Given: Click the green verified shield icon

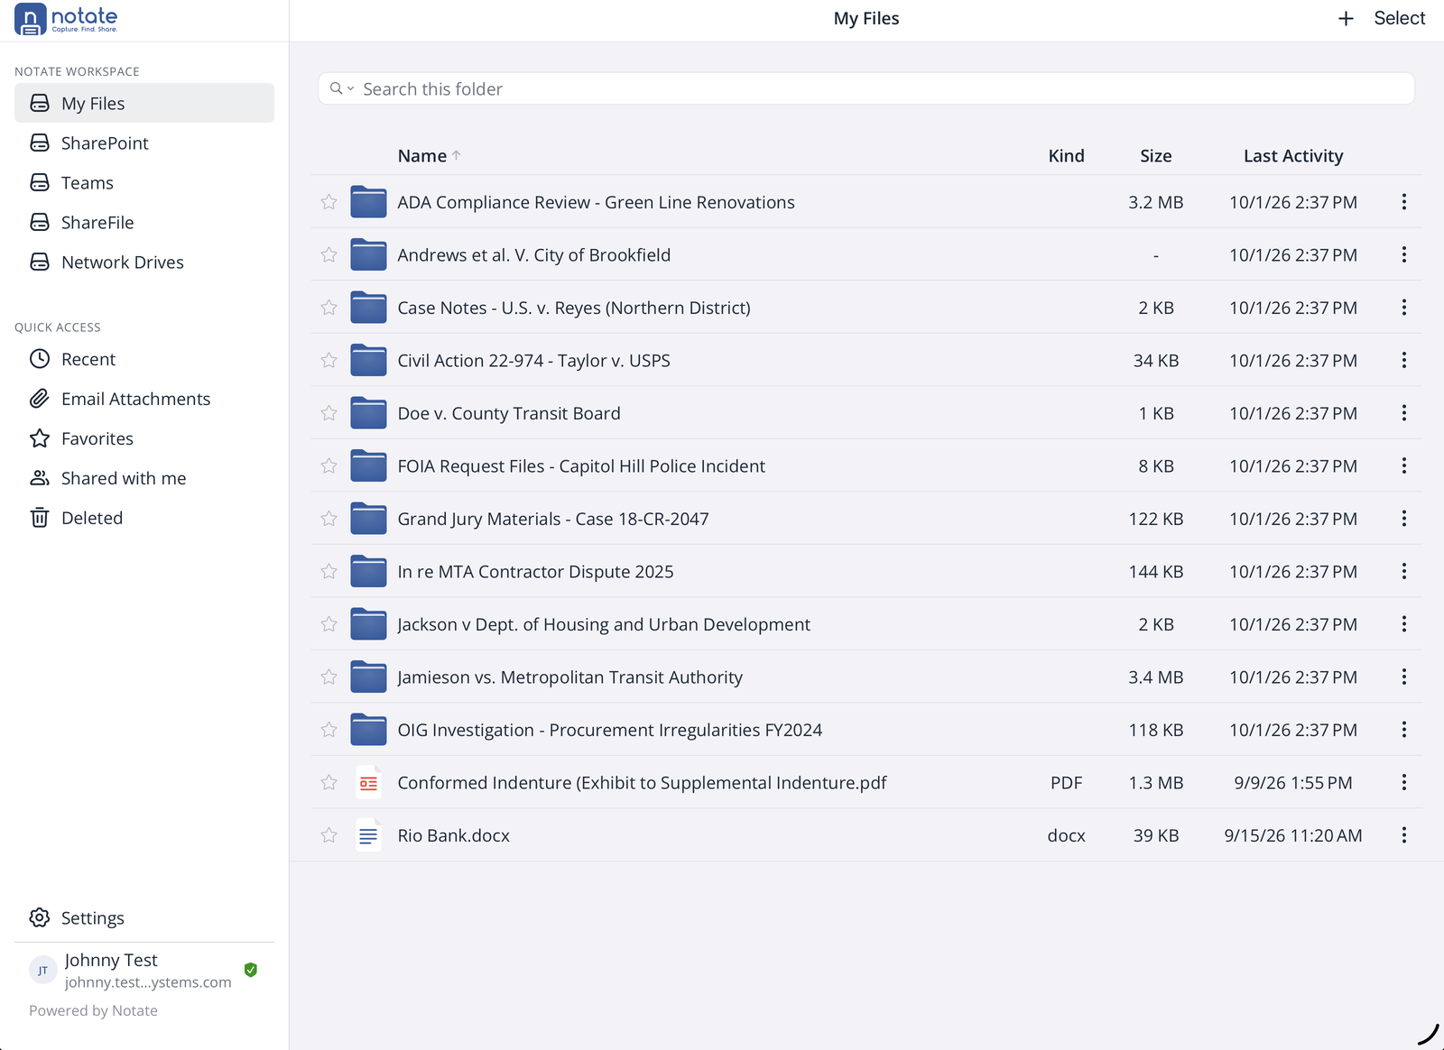Looking at the screenshot, I should (x=251, y=970).
